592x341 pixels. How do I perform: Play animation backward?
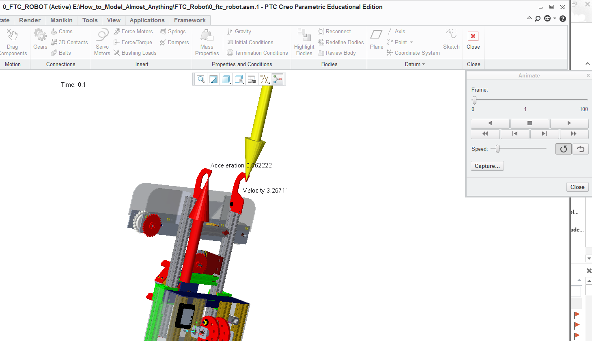490,123
